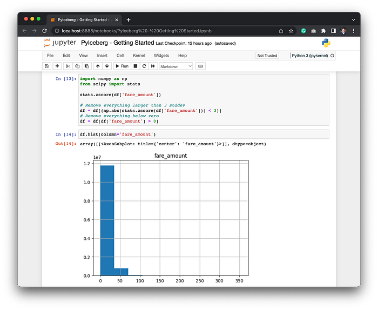Open the Widgets menu
The height and width of the screenshot is (310, 378).
pos(161,56)
